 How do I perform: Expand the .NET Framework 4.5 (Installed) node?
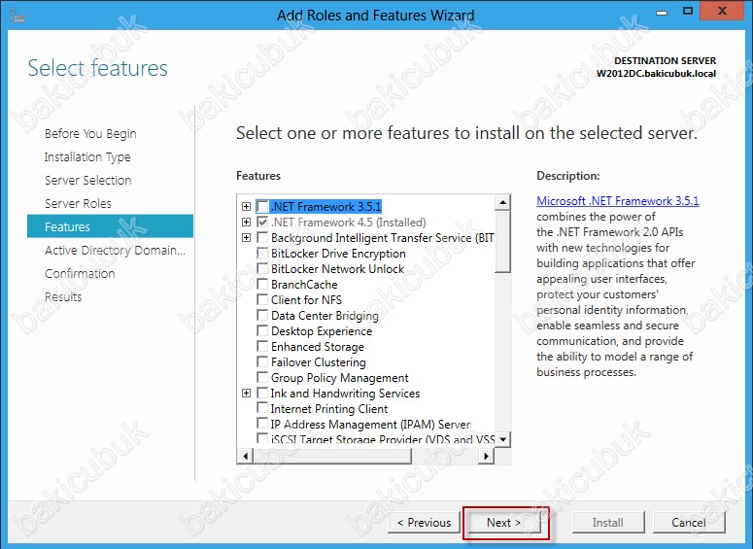247,222
